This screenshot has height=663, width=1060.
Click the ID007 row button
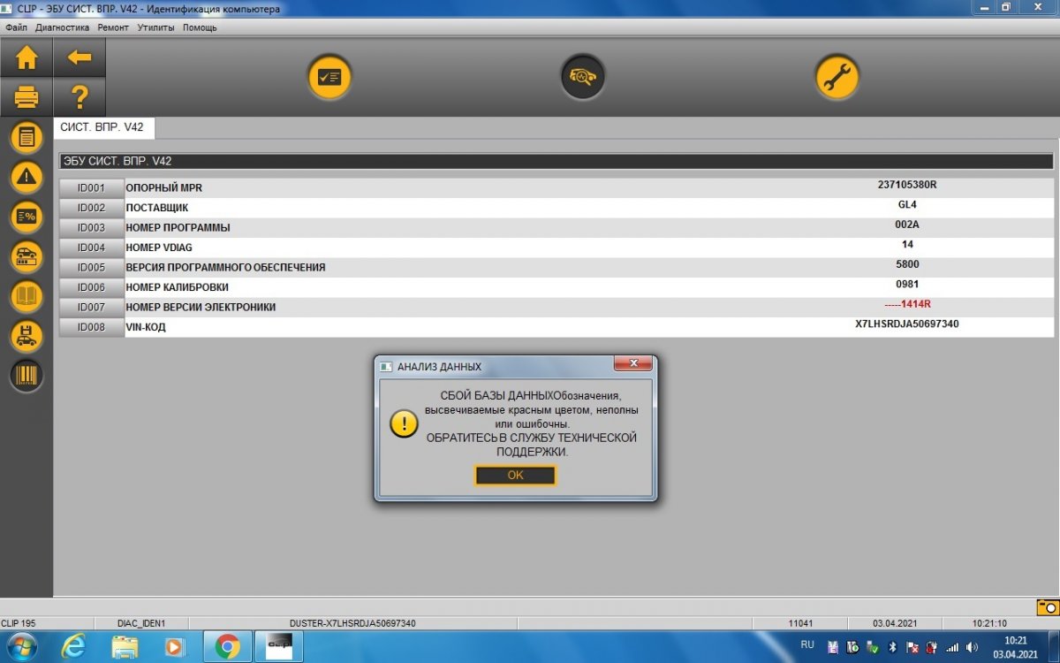tap(91, 308)
